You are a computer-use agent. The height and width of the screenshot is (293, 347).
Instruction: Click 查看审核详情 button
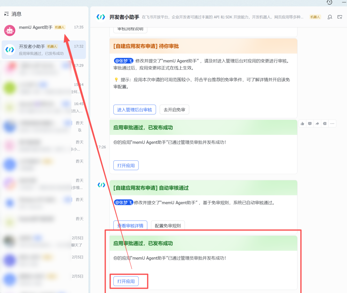point(130,225)
